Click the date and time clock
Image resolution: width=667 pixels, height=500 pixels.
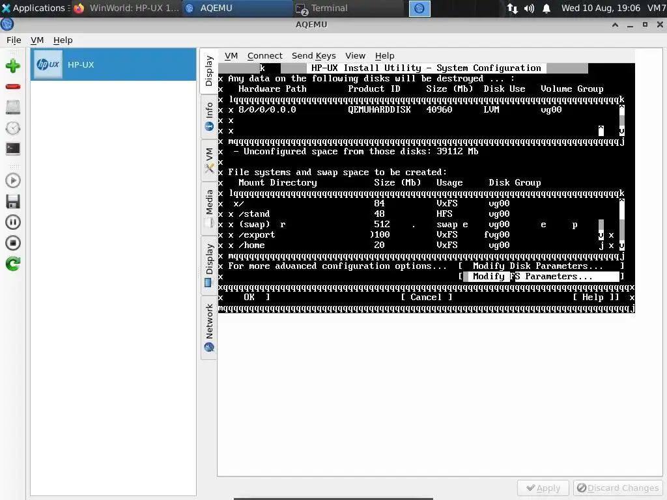coord(601,8)
